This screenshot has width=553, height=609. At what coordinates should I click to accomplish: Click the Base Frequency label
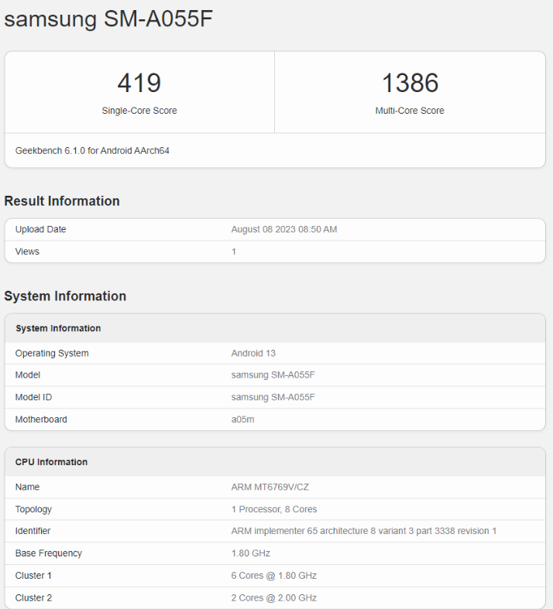[49, 553]
